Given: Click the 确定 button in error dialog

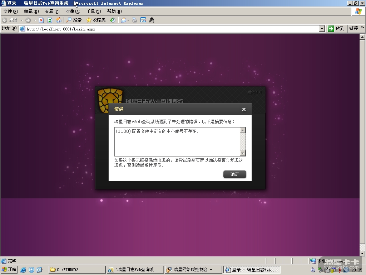Looking at the screenshot, I should (234, 174).
